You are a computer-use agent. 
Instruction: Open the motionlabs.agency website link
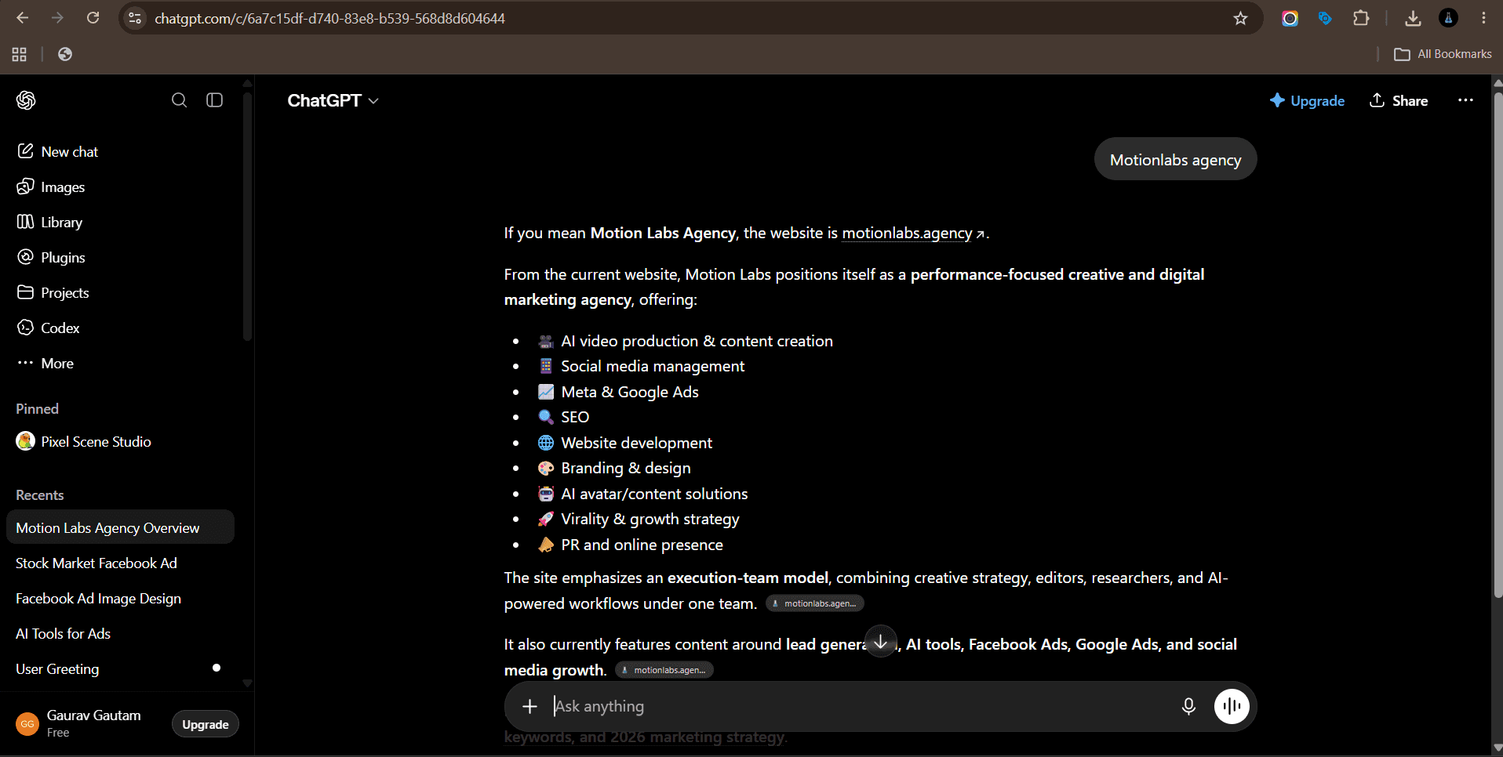tap(913, 233)
